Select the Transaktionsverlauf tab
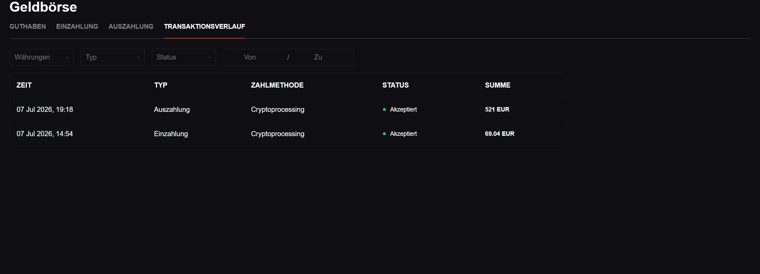760x274 pixels. coord(205,26)
